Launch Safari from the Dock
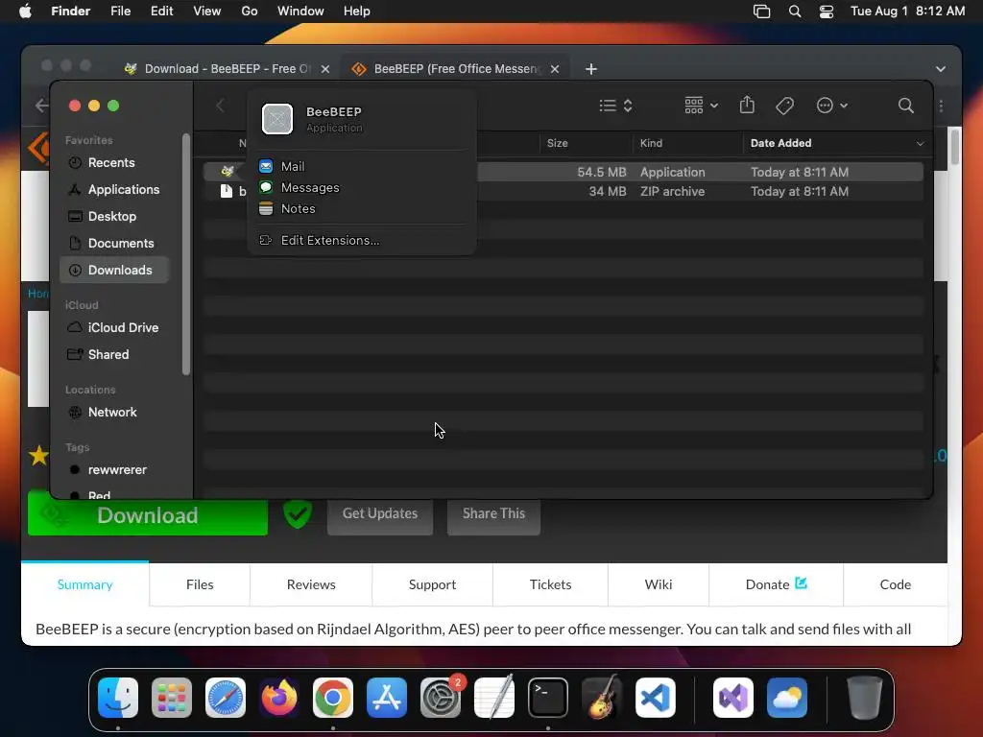Viewport: 983px width, 737px height. pyautogui.click(x=225, y=698)
